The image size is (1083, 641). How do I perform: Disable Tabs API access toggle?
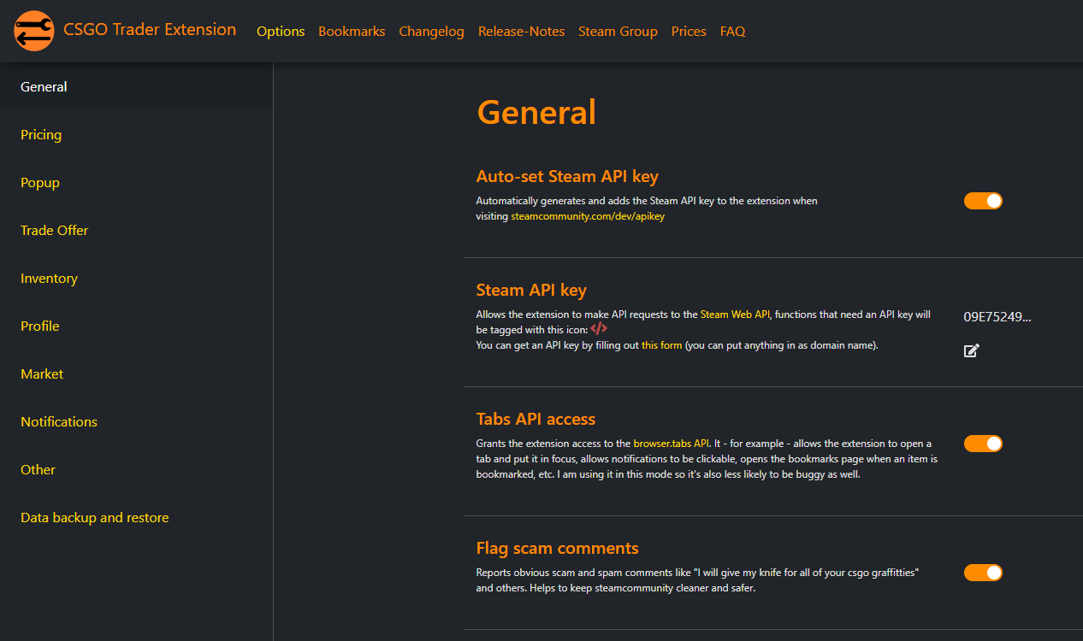[x=983, y=444]
